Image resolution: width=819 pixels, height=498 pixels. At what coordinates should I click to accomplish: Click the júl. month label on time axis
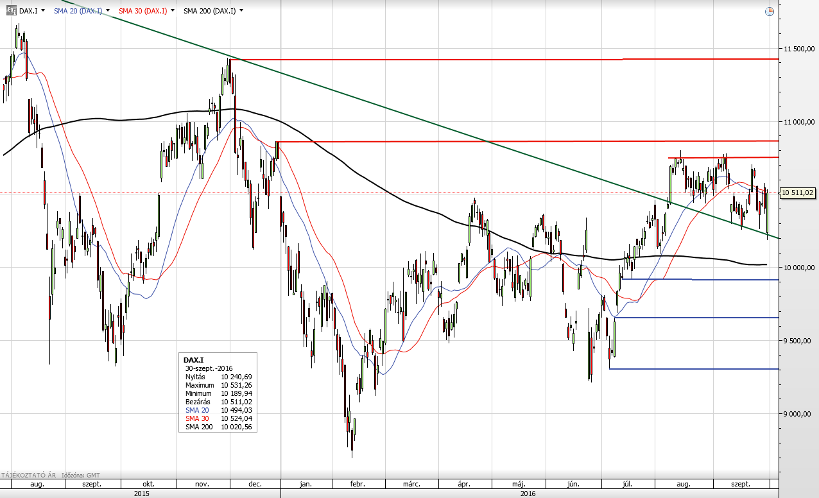pyautogui.click(x=628, y=485)
